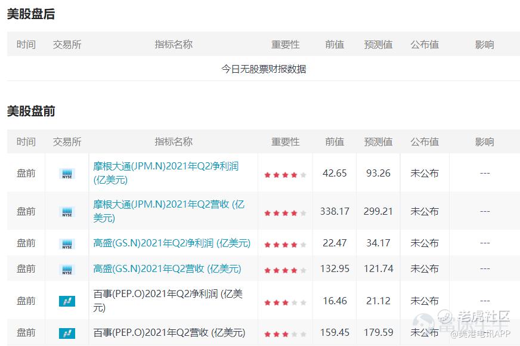Click forecast value 21.12

[378, 301]
